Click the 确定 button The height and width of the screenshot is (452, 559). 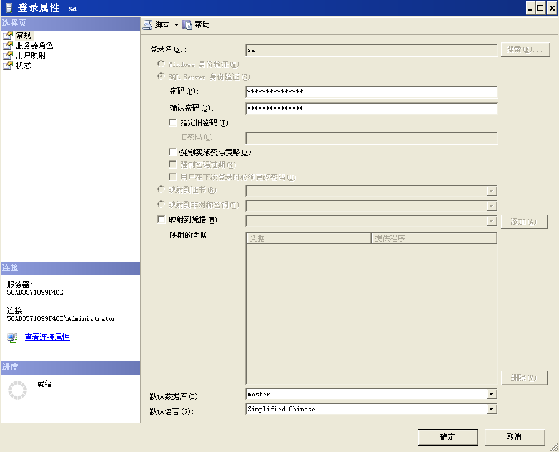[x=448, y=437]
